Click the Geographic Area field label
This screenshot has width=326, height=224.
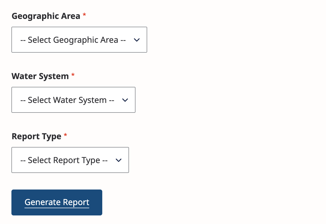click(x=46, y=16)
